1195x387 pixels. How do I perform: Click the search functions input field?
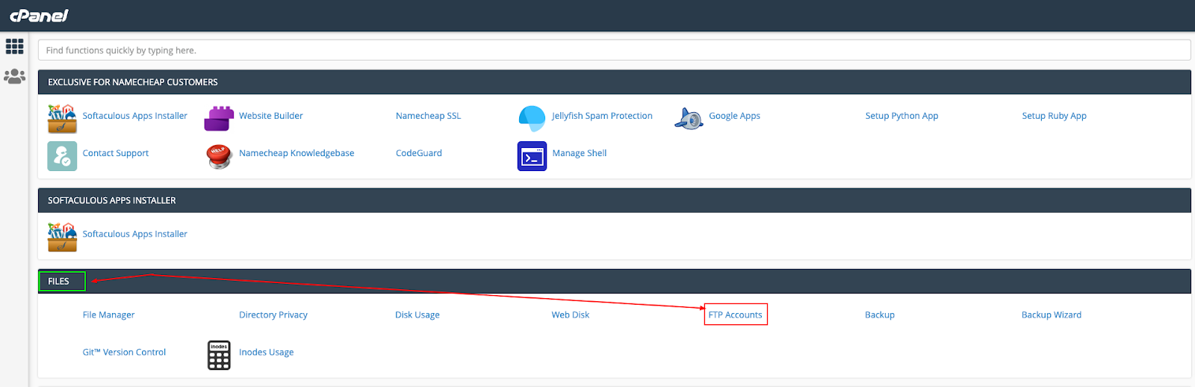(x=614, y=50)
